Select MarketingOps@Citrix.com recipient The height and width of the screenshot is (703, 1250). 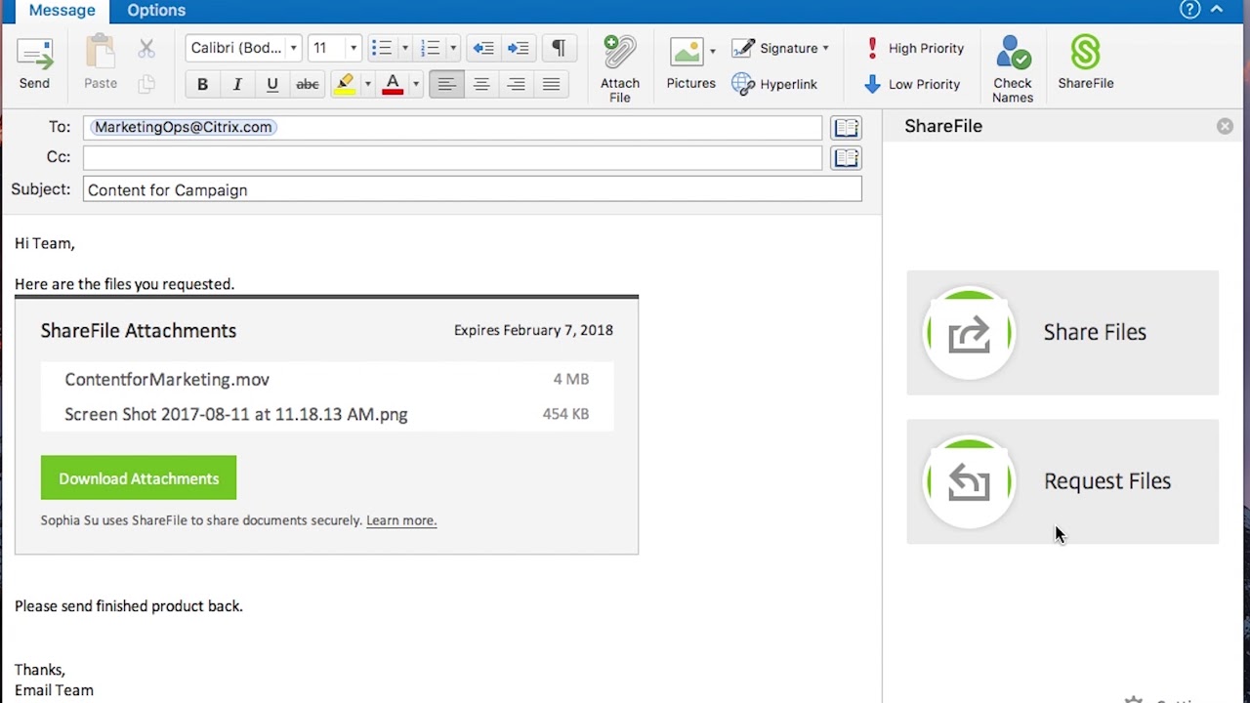click(183, 127)
